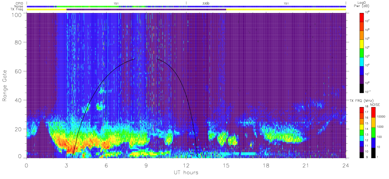Image resolution: width=389 pixels, height=179 pixels.
Task: Click the x-axis tick label '6'
Action: [x=106, y=165]
